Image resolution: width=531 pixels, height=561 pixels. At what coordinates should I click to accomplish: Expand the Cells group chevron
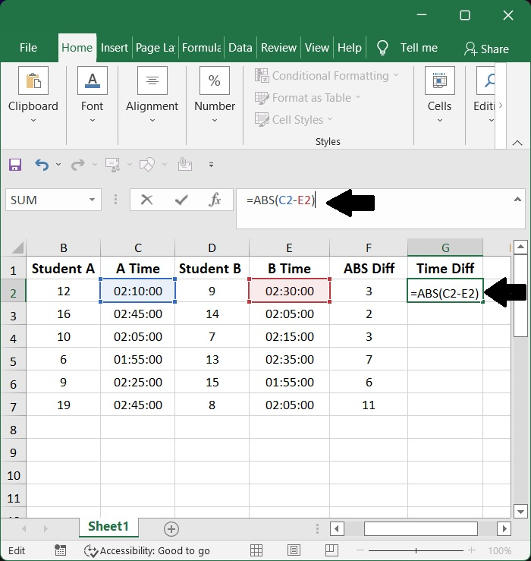[440, 120]
